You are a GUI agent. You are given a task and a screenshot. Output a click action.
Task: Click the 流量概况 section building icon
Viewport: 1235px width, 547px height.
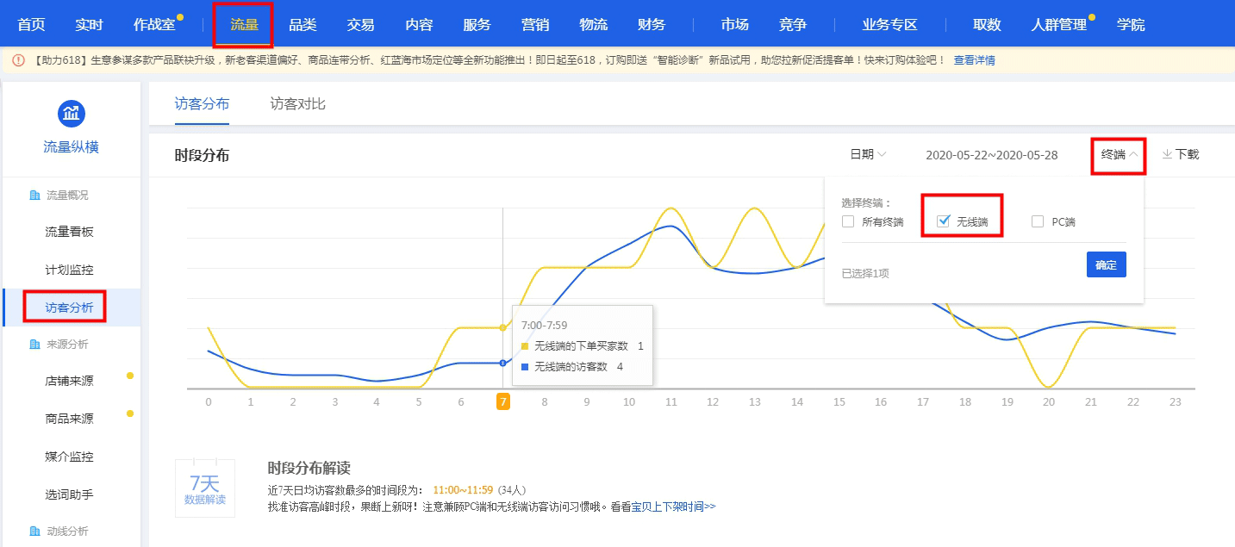(x=34, y=196)
